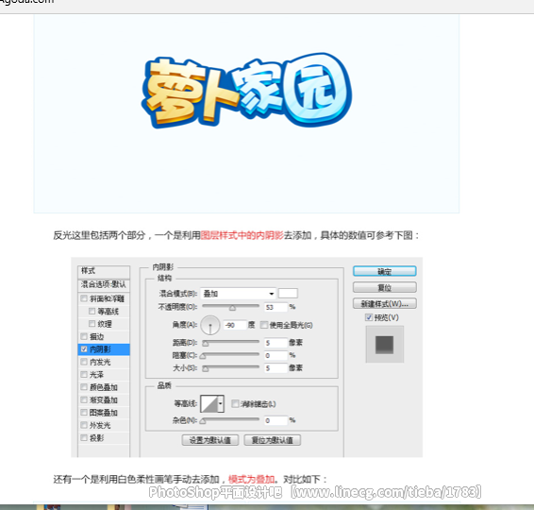Click the red text 模式为叠加
Viewport: 534px width, 510px height.
(251, 480)
